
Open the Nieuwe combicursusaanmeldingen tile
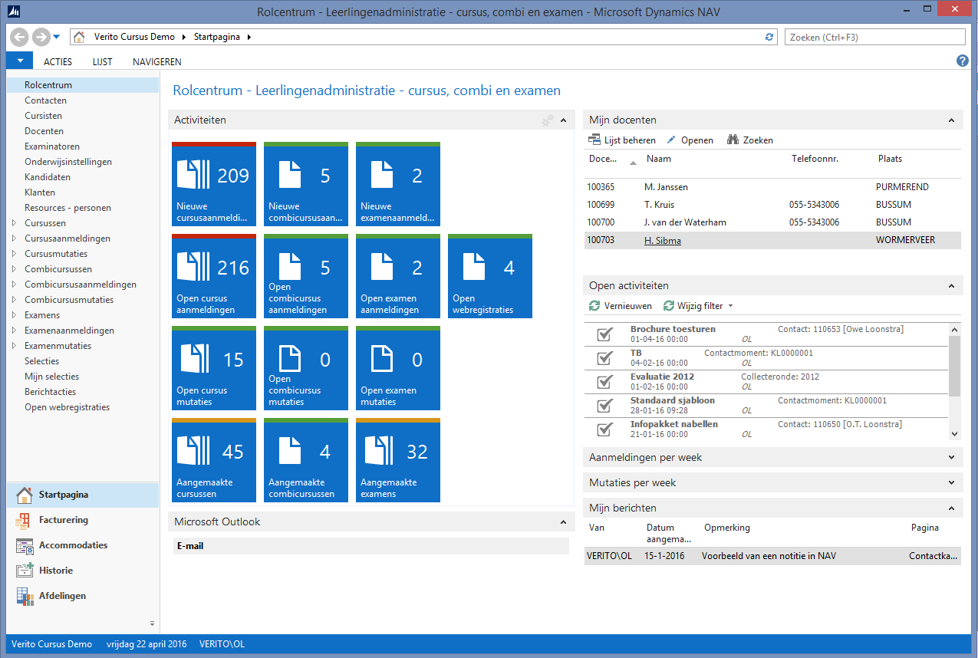click(x=306, y=183)
